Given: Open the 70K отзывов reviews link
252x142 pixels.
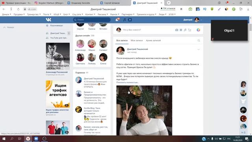Looking at the screenshot, I should tap(168, 8).
